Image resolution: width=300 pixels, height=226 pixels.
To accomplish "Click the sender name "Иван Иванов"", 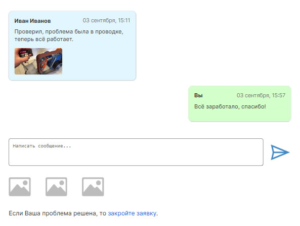I will point(32,21).
